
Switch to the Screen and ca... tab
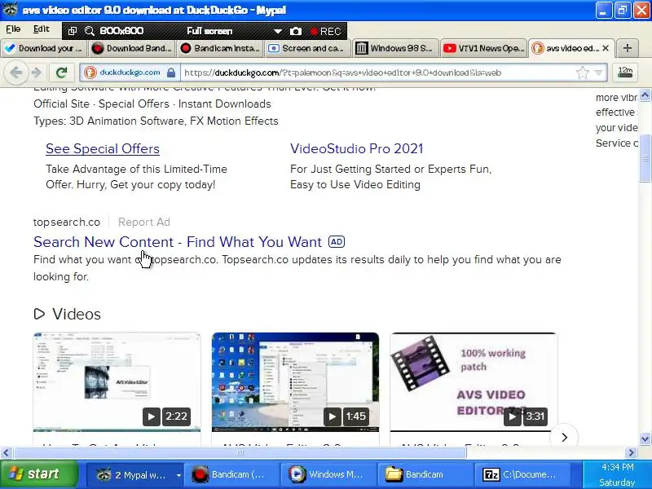307,48
